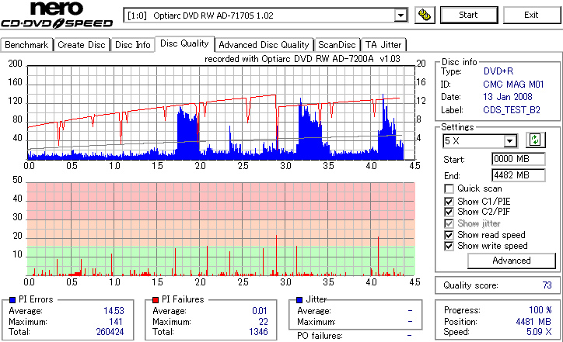Click the End position field 4482 MB
The height and width of the screenshot is (342, 563).
click(518, 175)
